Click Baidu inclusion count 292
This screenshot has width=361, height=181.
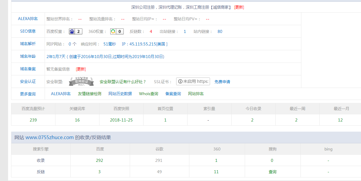coord(100,160)
